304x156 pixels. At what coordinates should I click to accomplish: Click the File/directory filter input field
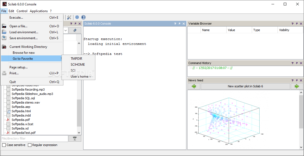(35, 139)
